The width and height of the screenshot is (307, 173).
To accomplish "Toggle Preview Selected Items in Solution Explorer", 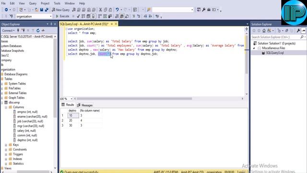I will [303, 31].
